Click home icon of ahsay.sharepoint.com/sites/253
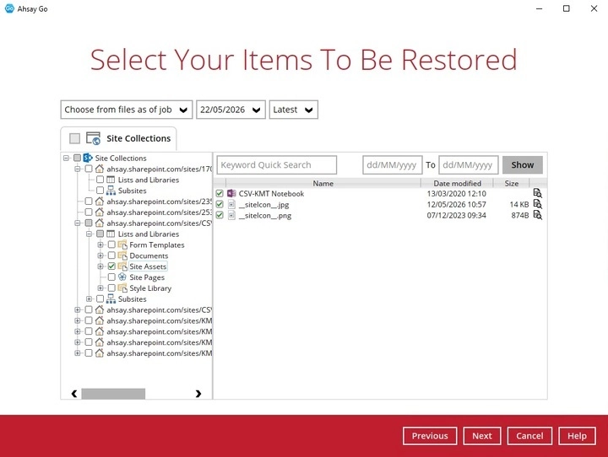 point(100,212)
